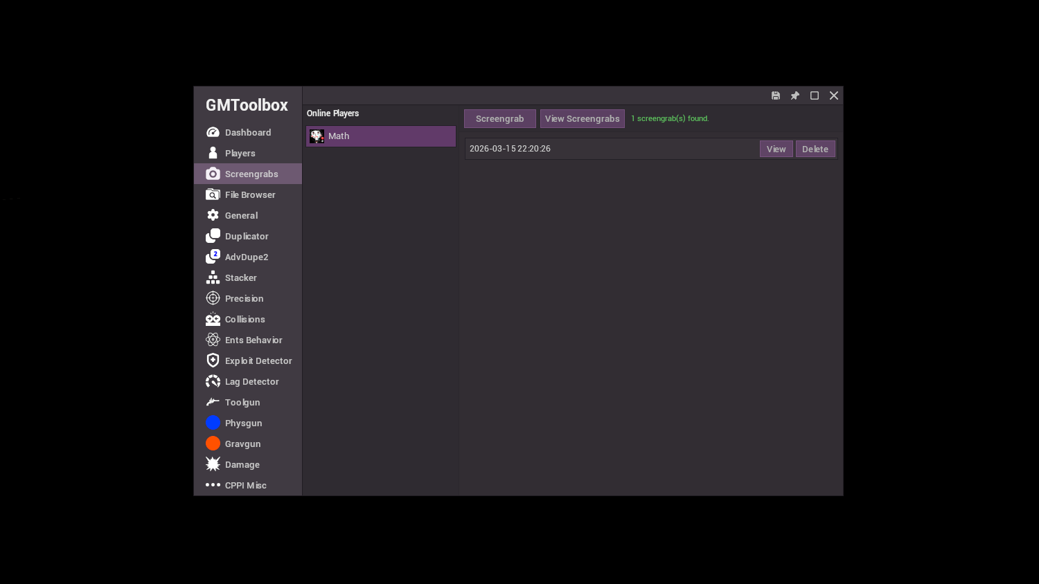Screen dimensions: 1039x584
Task: Click the screengrab(s) found status text
Action: [x=670, y=118]
